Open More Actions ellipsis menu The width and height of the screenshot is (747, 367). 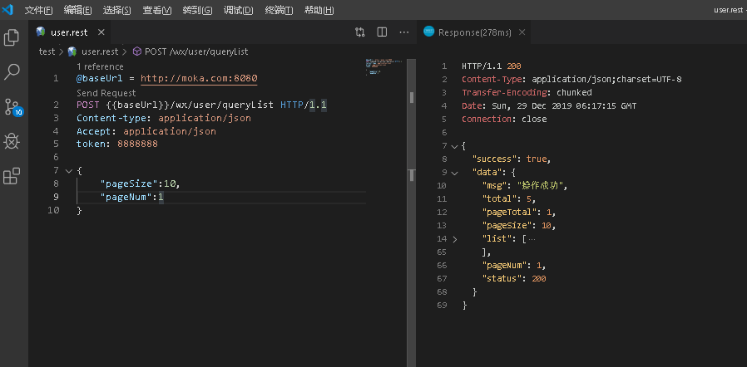pos(404,32)
